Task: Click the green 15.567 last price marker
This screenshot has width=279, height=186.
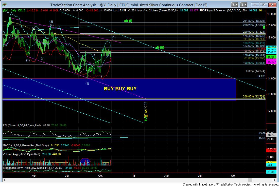Action: click(x=272, y=57)
